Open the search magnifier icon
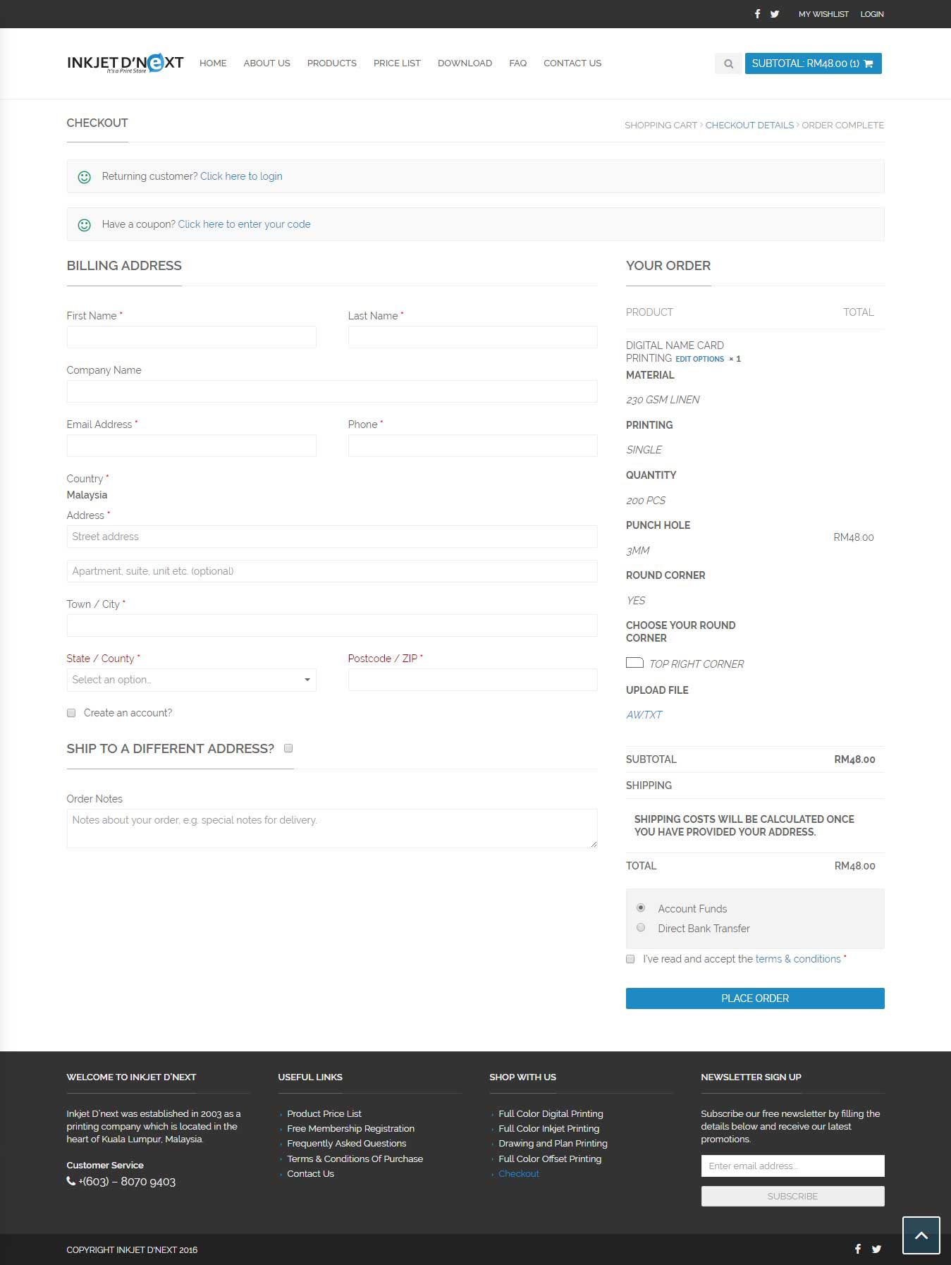The image size is (951, 1265). (728, 63)
